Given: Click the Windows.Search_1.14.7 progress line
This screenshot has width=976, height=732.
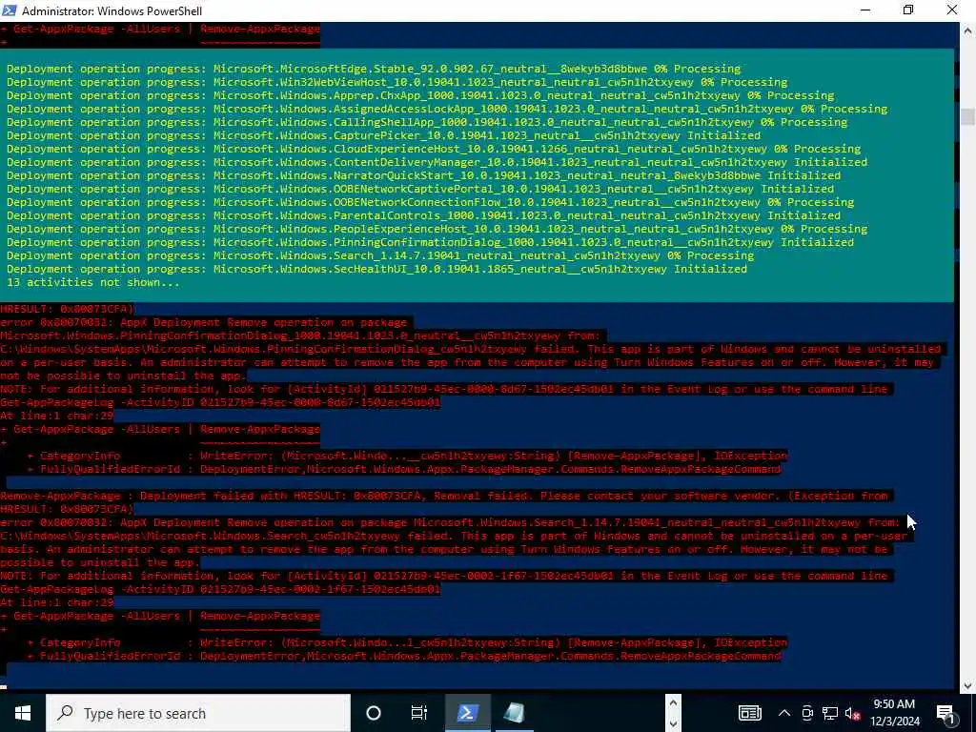Looking at the screenshot, I should click(380, 255).
